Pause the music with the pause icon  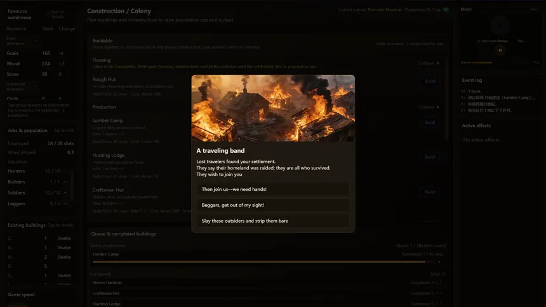click(x=500, y=50)
